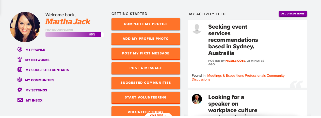The height and width of the screenshot is (118, 321).
Task: Click the My Suggested Contacts address book icon
Action: [20, 70]
